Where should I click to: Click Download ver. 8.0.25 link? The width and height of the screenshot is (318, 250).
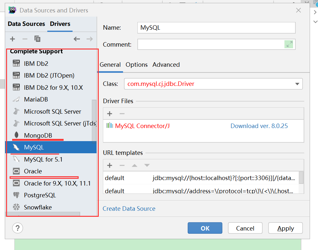click(x=259, y=126)
